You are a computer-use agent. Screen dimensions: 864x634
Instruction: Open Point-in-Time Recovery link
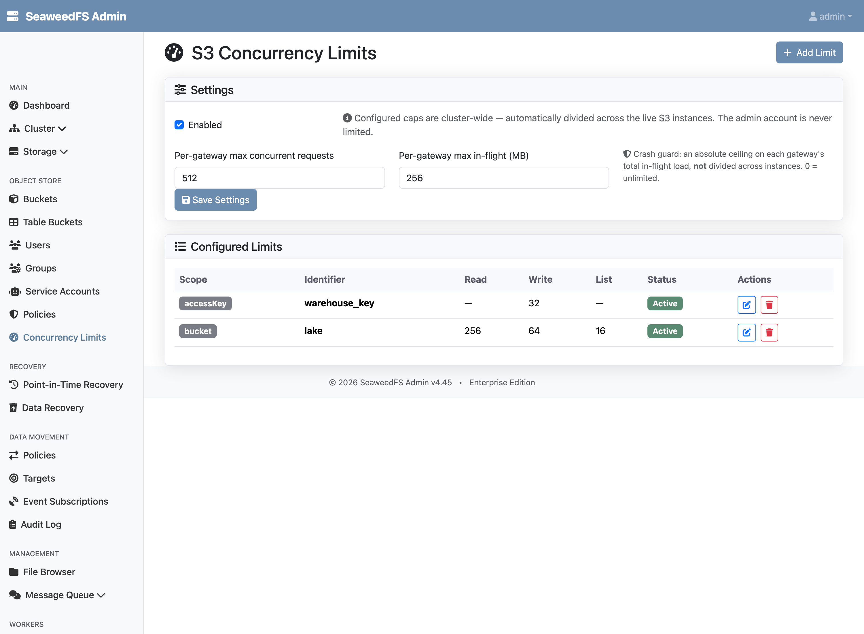(73, 384)
